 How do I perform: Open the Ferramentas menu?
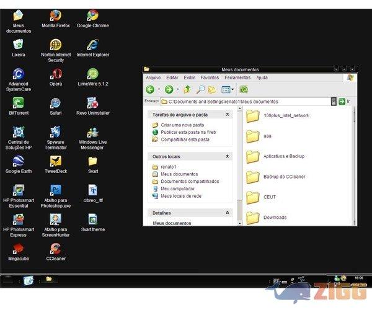237,77
